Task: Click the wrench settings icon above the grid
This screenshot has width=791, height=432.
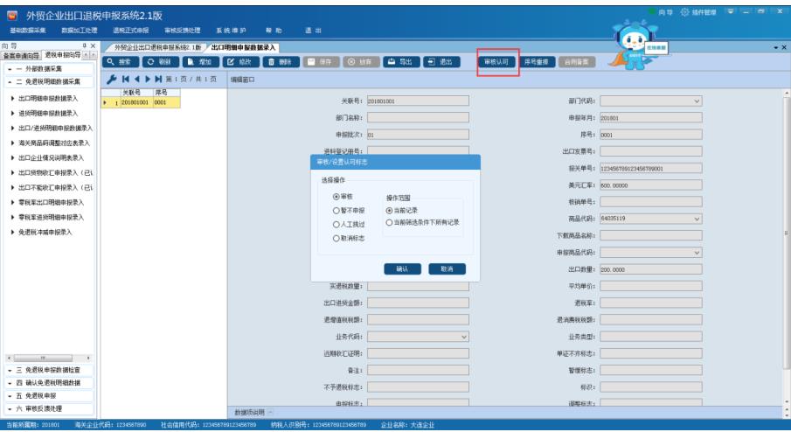Action: [x=112, y=79]
